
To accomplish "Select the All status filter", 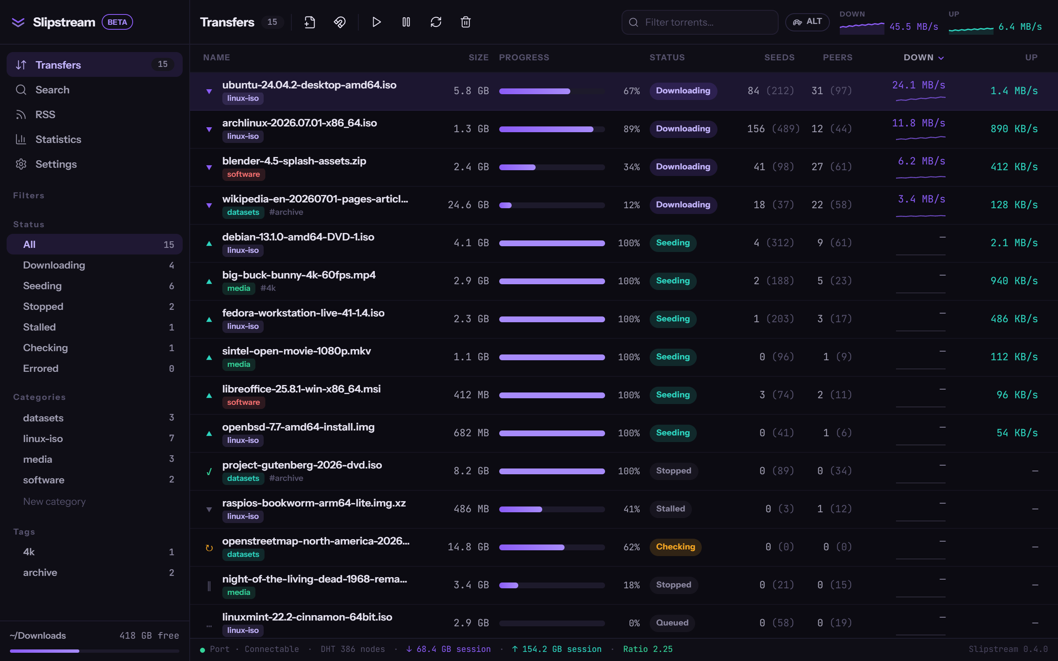I will tap(94, 245).
